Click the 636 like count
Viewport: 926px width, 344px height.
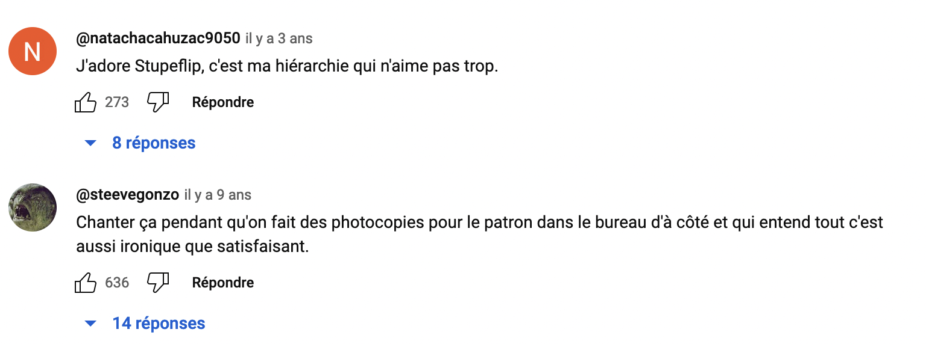click(117, 283)
